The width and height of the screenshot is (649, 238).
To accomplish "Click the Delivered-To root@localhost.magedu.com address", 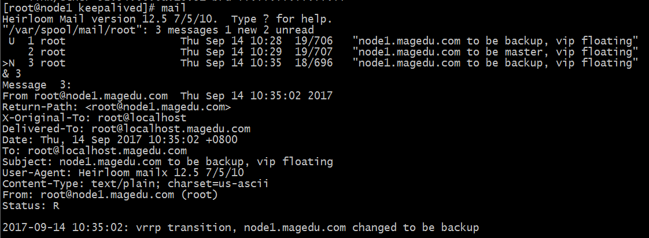I will [x=171, y=129].
